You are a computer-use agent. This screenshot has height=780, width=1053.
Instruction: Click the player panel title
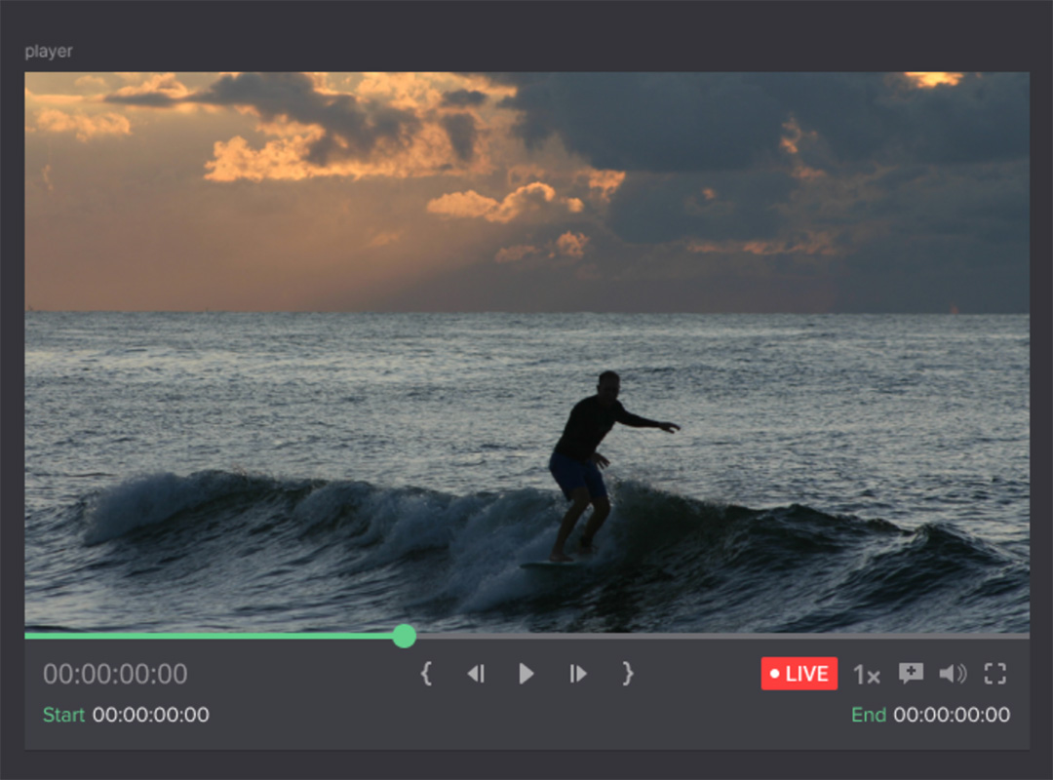(x=49, y=52)
